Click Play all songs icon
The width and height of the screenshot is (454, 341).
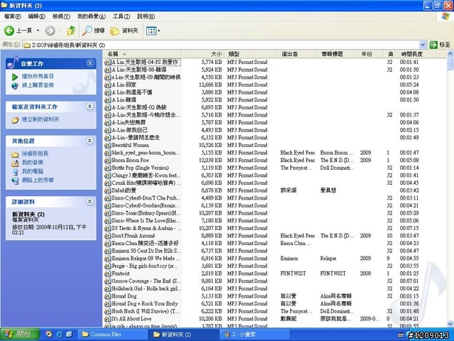pyautogui.click(x=15, y=77)
